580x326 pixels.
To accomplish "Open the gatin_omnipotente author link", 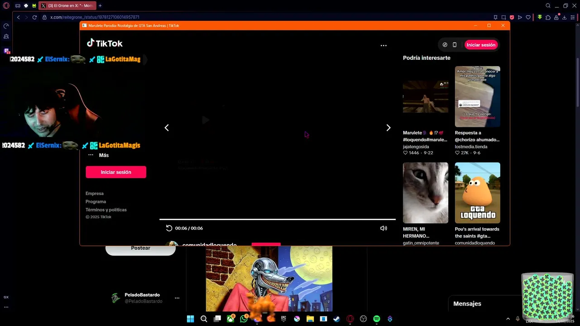I will point(421,243).
